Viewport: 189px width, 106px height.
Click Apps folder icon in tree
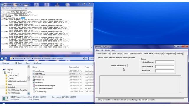pyautogui.click(x=6, y=84)
